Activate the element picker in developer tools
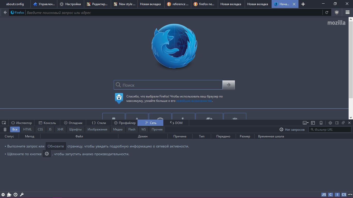The height and width of the screenshot is (198, 353). (4, 123)
